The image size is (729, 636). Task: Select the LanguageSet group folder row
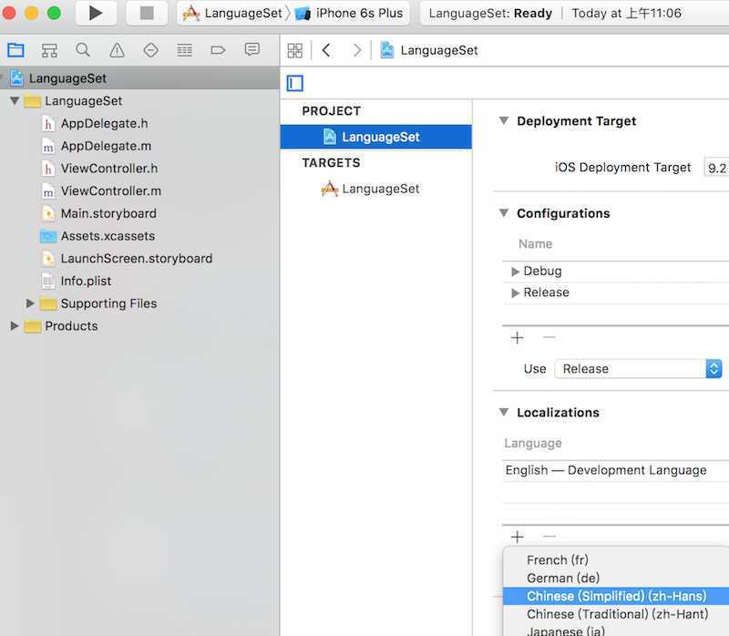139,101
